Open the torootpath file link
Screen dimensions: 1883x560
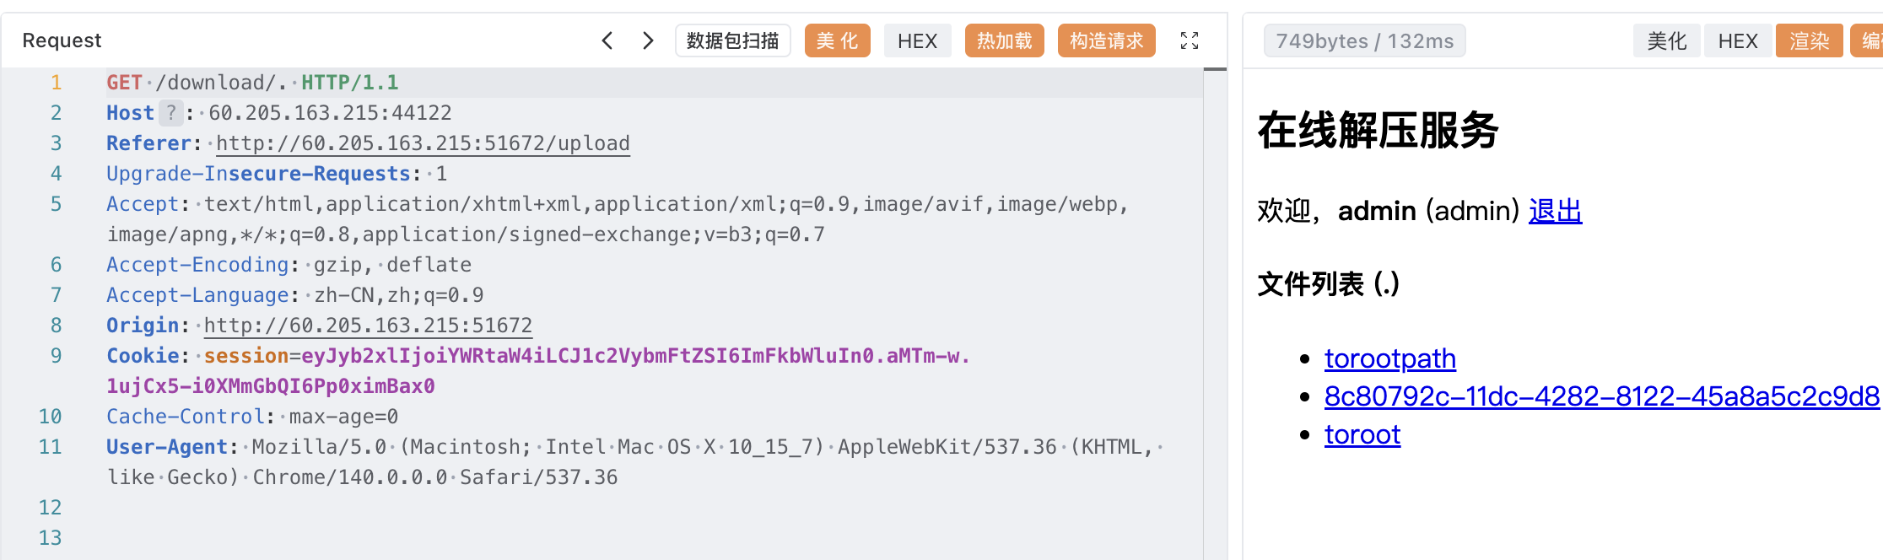tap(1390, 358)
